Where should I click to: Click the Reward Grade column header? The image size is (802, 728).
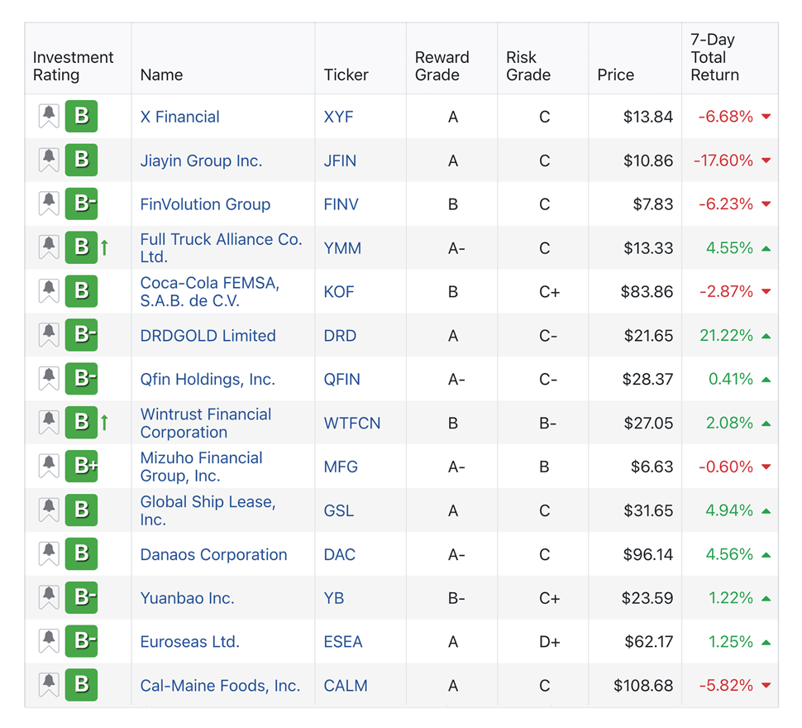point(442,66)
